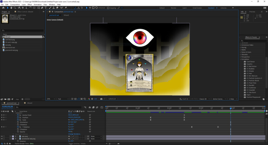
Task: Click the snapshot camera icon below the viewer
Action: [x=102, y=99]
